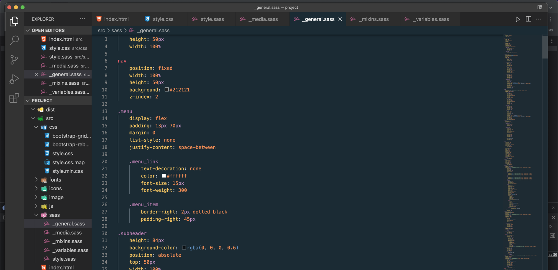Click line number 13 in gutter
This screenshot has height=270, width=558.
coord(104,111)
